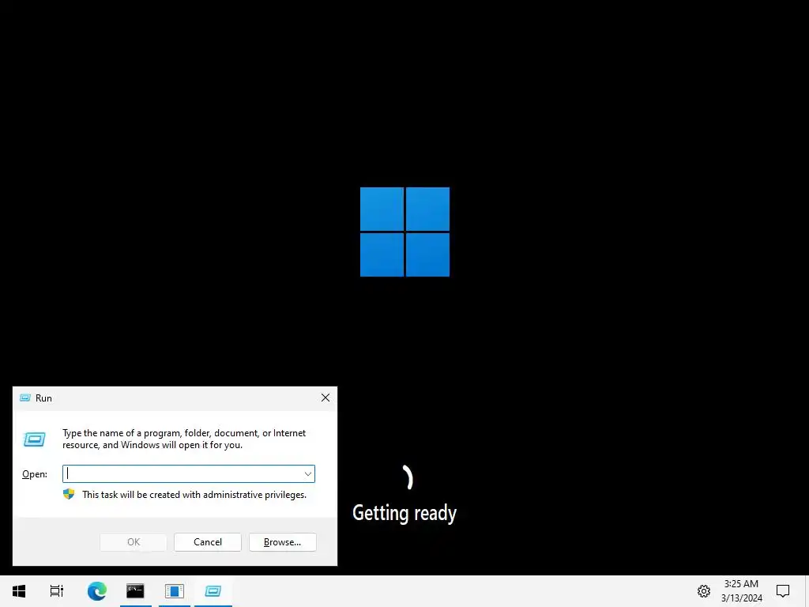The image size is (809, 607).
Task: Click the Browse... button
Action: point(282,542)
